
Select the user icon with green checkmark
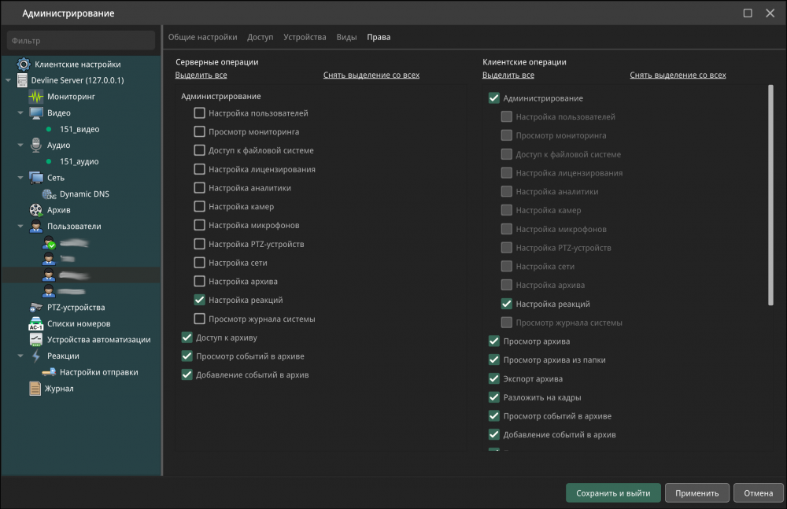[x=49, y=243]
